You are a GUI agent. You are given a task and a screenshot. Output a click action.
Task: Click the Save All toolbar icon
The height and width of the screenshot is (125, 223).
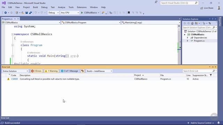pyautogui.click(x=30, y=13)
